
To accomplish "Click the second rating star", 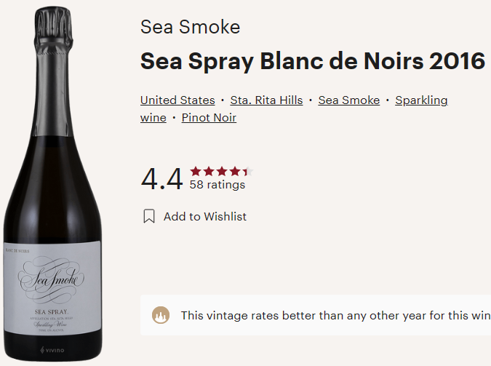I will point(208,172).
